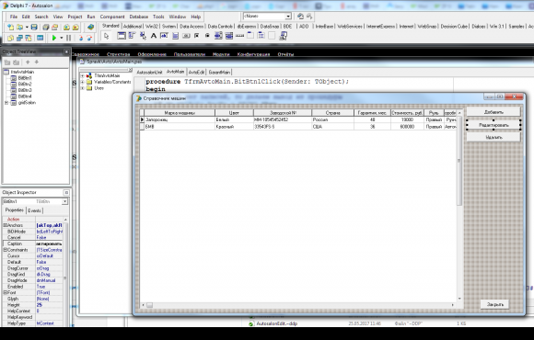Open the Object Inspector component selector dropdown
This screenshot has height=340, width=534.
pyautogui.click(x=64, y=201)
